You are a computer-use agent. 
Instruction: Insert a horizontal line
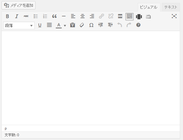64,16
